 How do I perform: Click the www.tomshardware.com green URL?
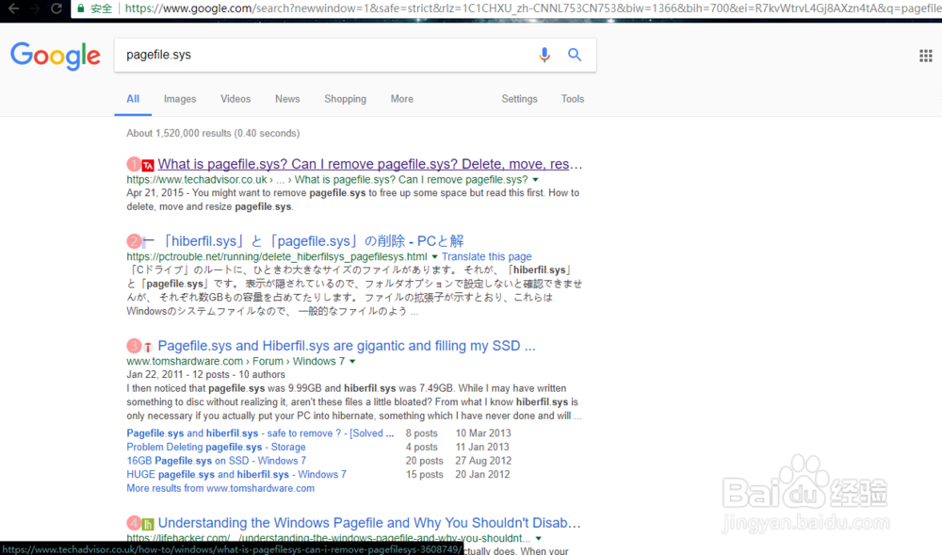point(235,361)
